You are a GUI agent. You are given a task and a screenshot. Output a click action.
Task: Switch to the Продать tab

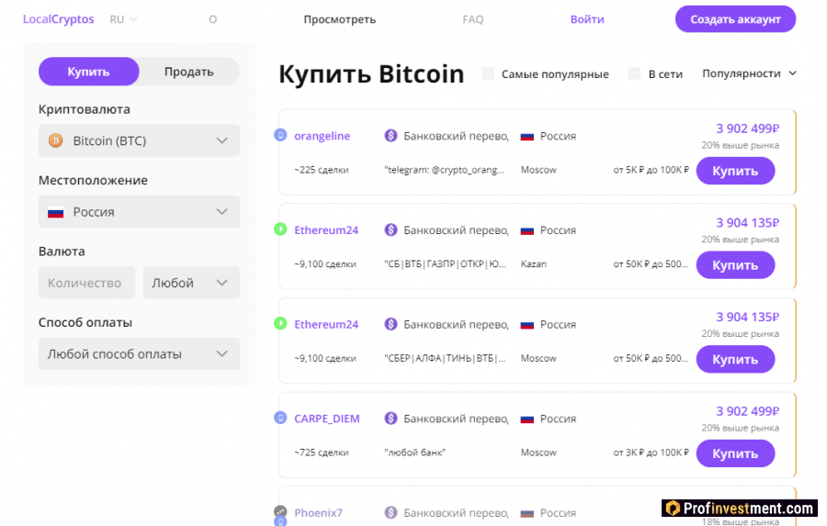tap(188, 72)
